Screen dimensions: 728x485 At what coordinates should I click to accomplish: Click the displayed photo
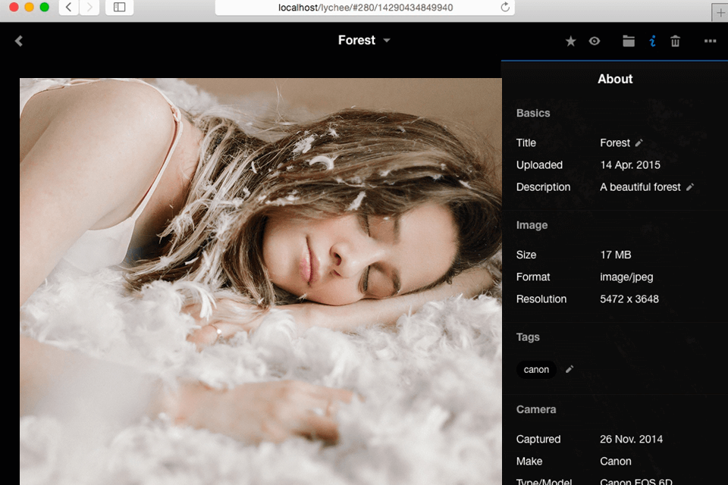pos(260,281)
